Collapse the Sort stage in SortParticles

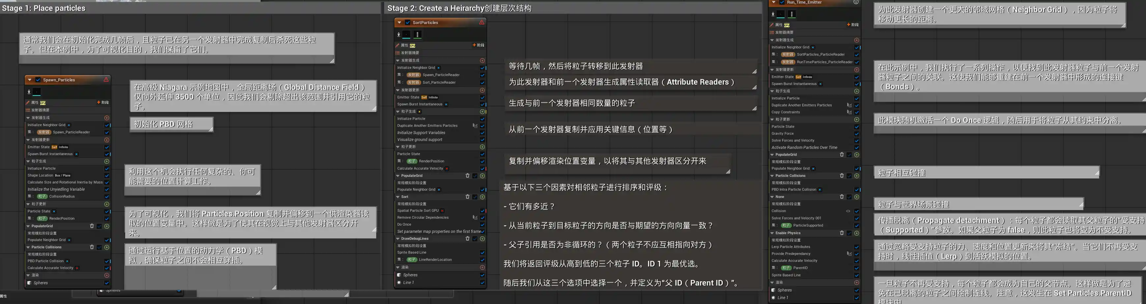[x=398, y=197]
